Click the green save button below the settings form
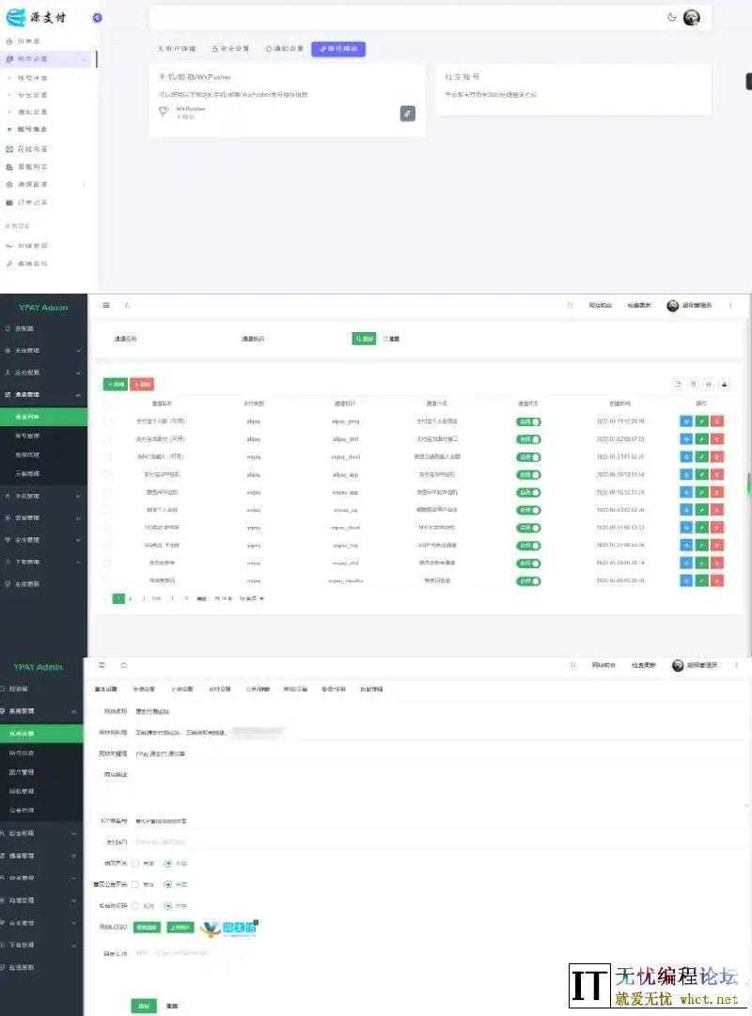This screenshot has height=1016, width=752. click(143, 1006)
